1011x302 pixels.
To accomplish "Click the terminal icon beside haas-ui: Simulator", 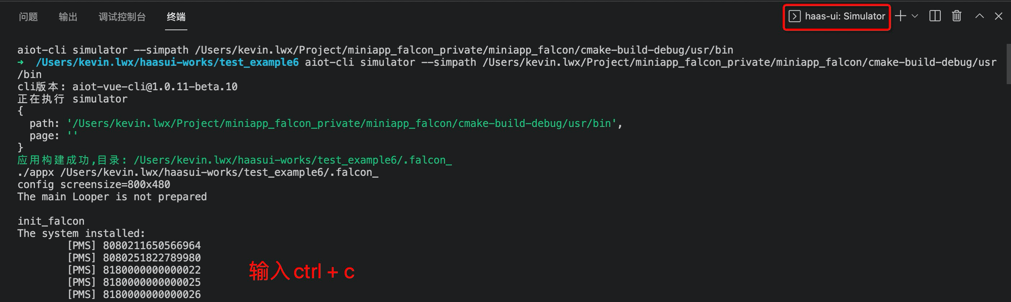I will [794, 17].
